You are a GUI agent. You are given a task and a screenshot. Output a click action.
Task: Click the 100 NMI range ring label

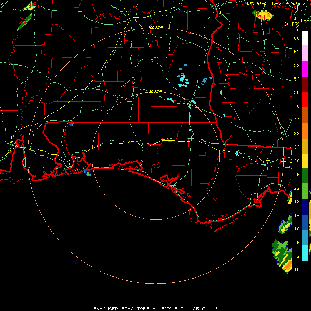pos(155,28)
